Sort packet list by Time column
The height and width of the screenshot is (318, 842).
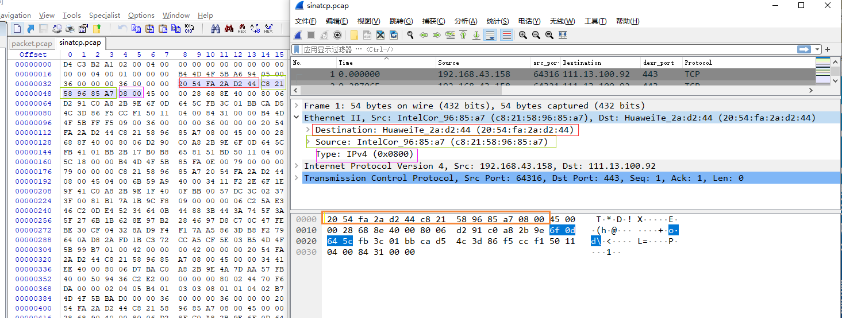(386, 63)
